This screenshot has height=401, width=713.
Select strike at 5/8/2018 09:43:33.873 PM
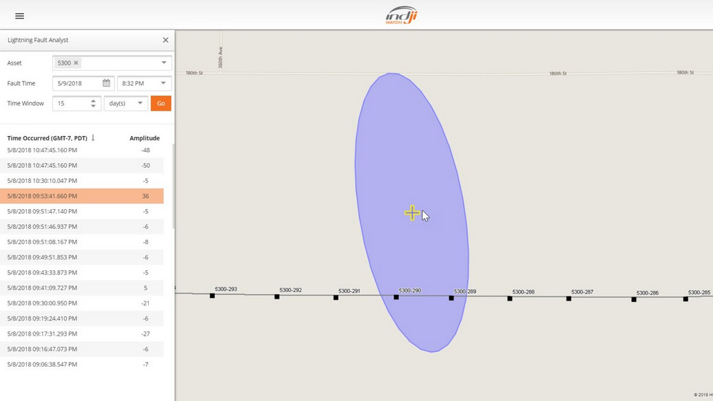pos(82,272)
